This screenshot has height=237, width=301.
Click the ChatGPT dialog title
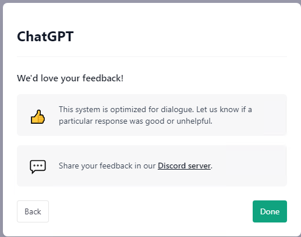[45, 37]
